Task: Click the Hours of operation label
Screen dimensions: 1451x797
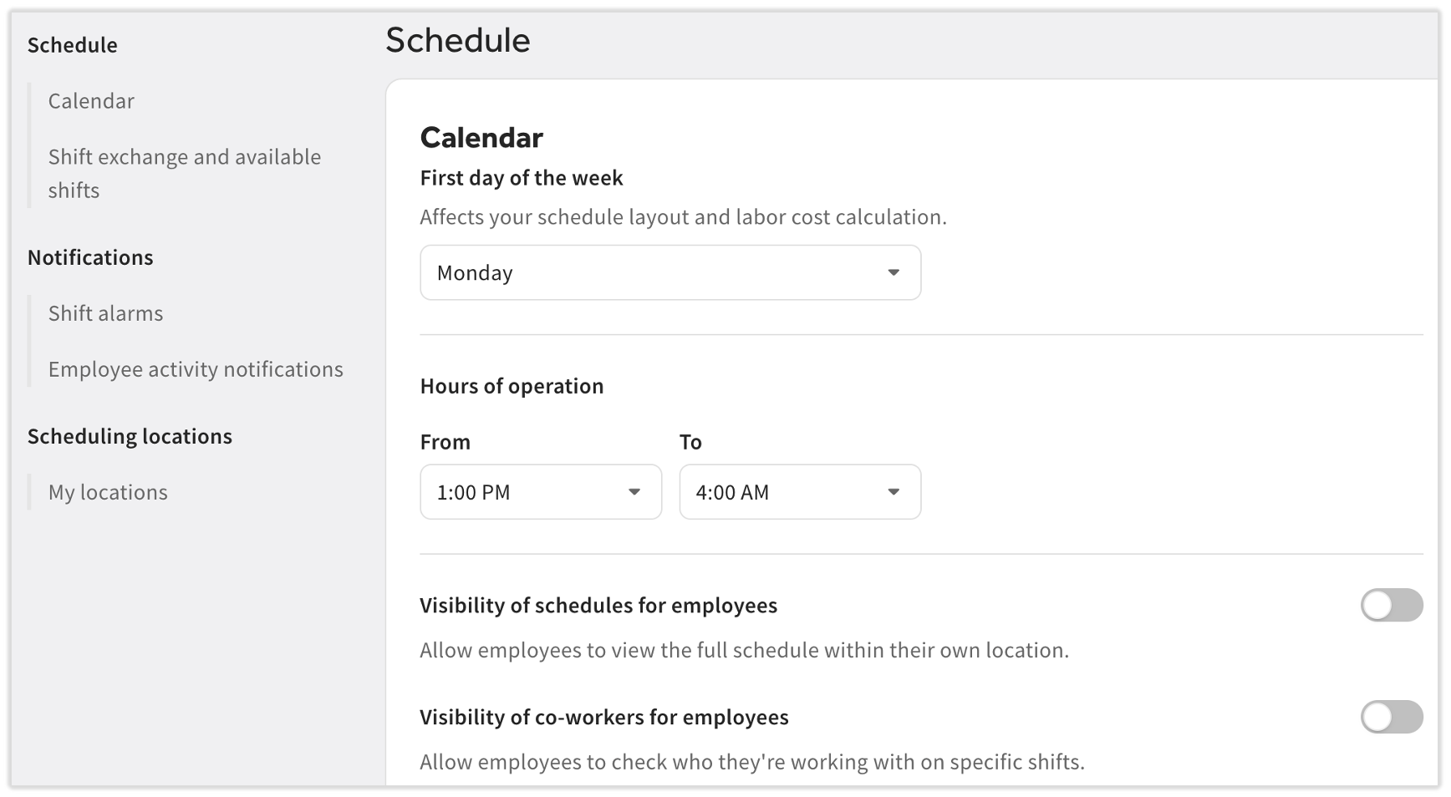Action: 512,386
